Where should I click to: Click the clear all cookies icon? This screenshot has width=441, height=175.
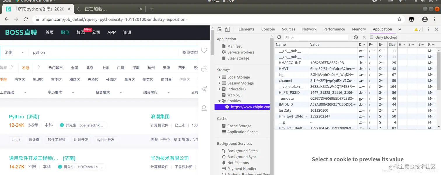coord(356,37)
